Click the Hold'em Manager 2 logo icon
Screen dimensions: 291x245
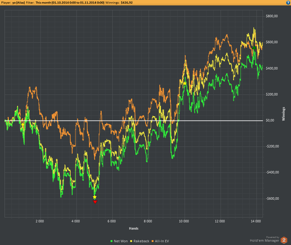(x=284, y=240)
